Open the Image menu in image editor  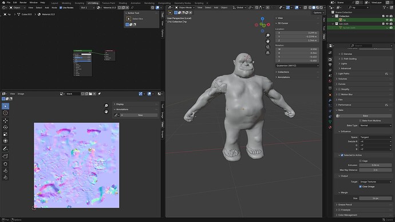click(21, 94)
